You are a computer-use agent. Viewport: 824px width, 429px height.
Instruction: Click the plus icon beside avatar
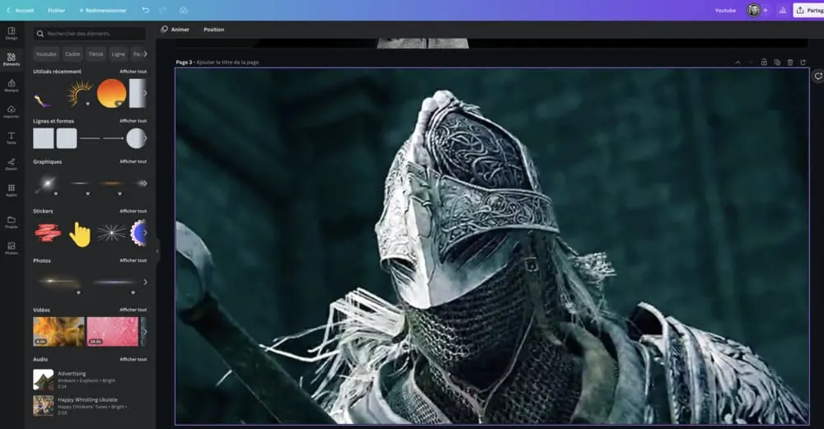[x=765, y=10]
